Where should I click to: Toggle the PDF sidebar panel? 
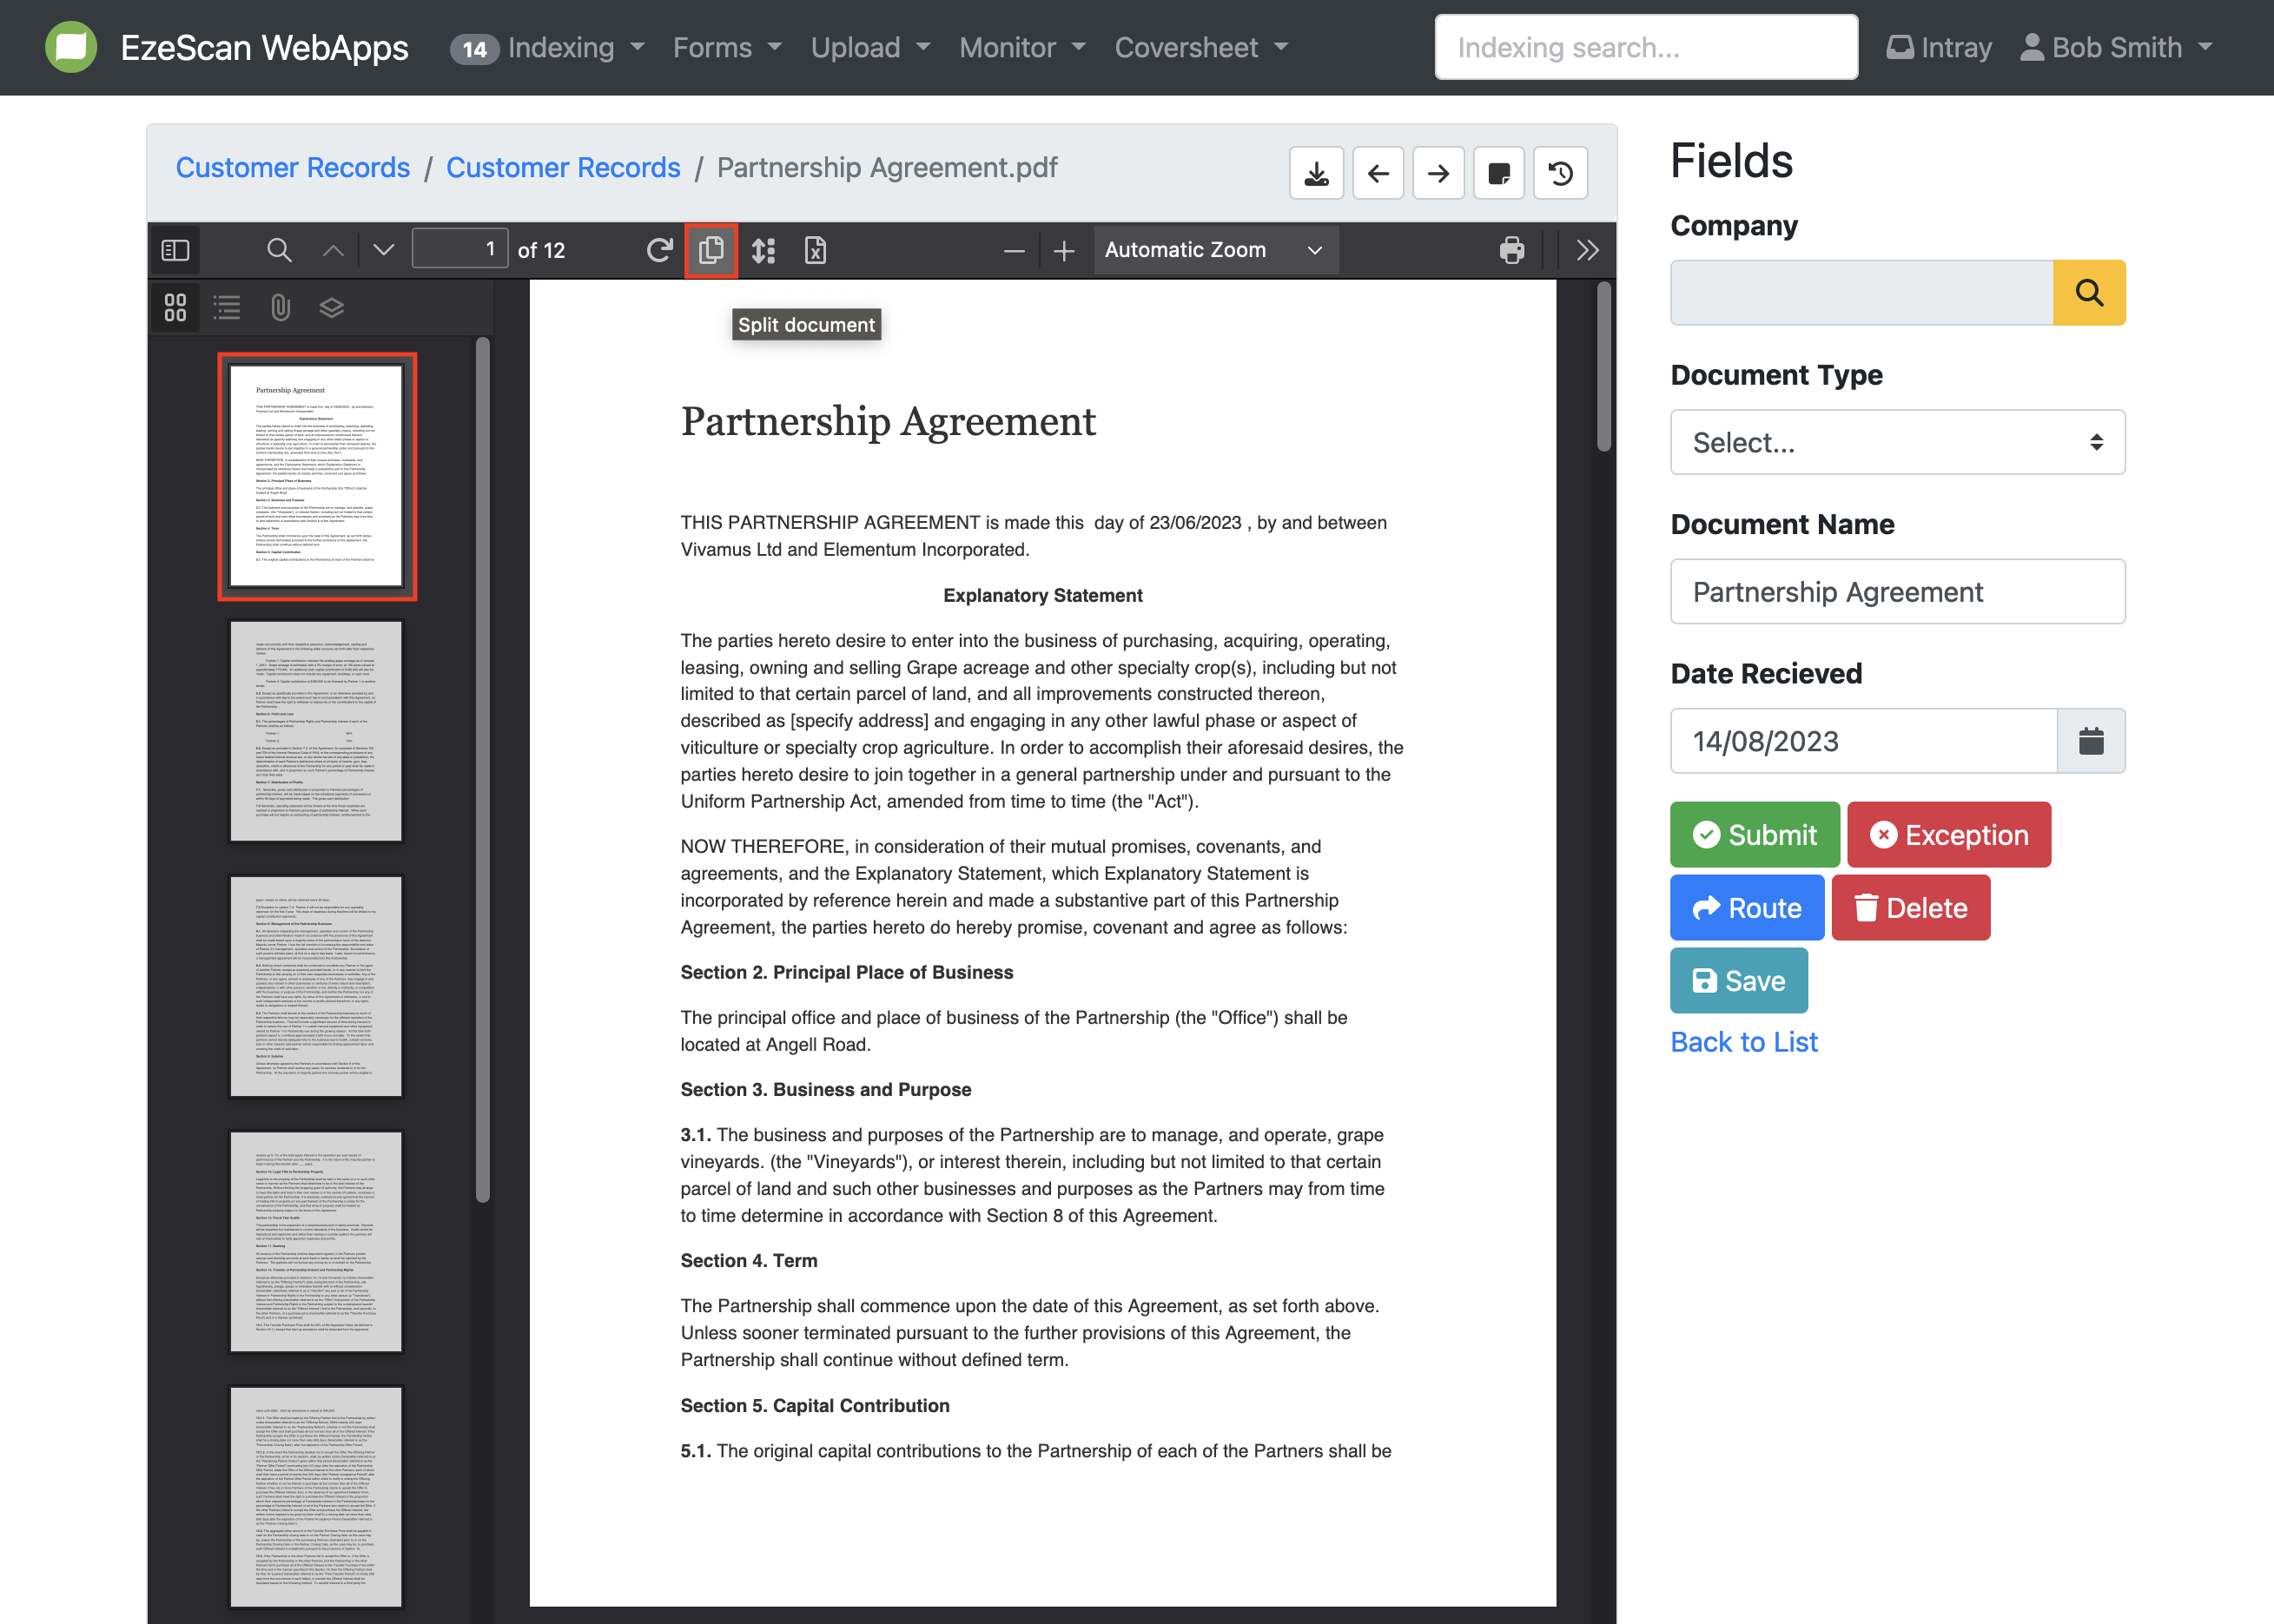(175, 250)
